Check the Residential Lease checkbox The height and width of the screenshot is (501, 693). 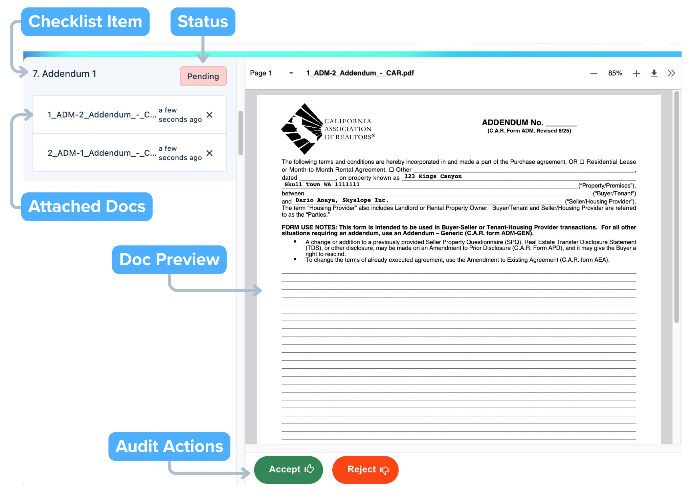pos(582,162)
